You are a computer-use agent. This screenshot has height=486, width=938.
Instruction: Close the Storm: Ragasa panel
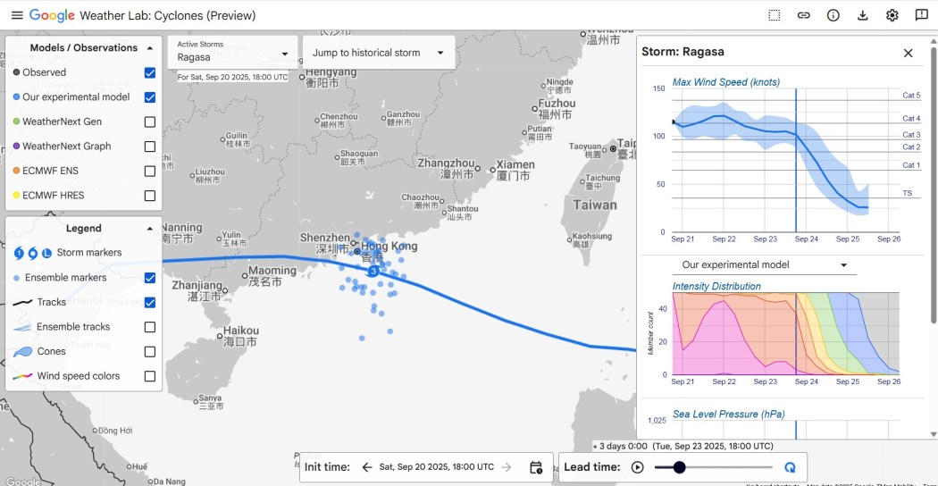909,53
